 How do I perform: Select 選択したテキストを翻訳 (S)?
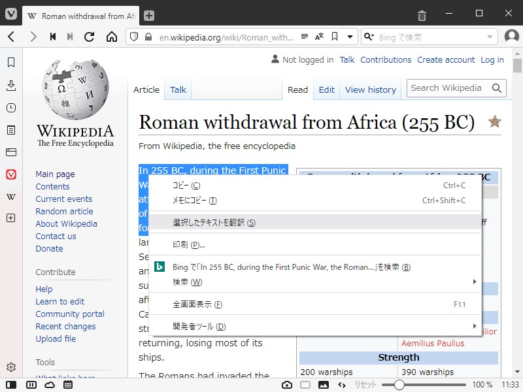click(x=314, y=222)
